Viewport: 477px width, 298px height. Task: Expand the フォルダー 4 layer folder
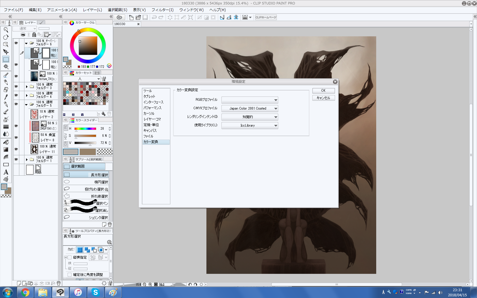point(27,95)
